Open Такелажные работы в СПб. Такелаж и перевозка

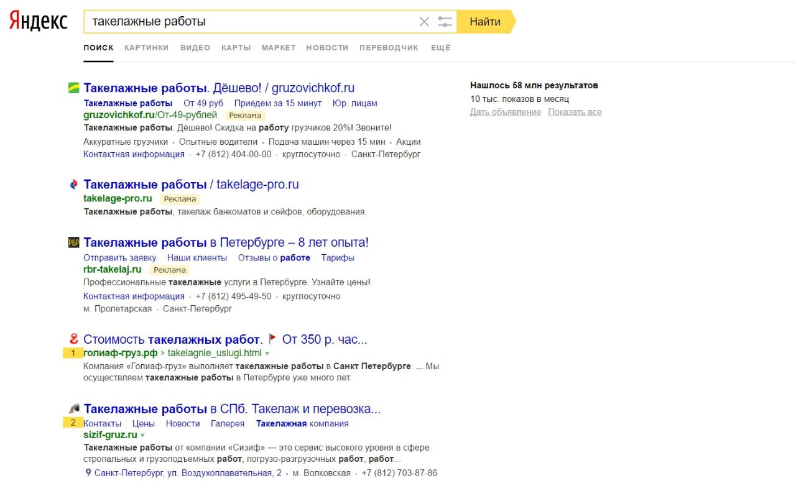[x=232, y=409]
